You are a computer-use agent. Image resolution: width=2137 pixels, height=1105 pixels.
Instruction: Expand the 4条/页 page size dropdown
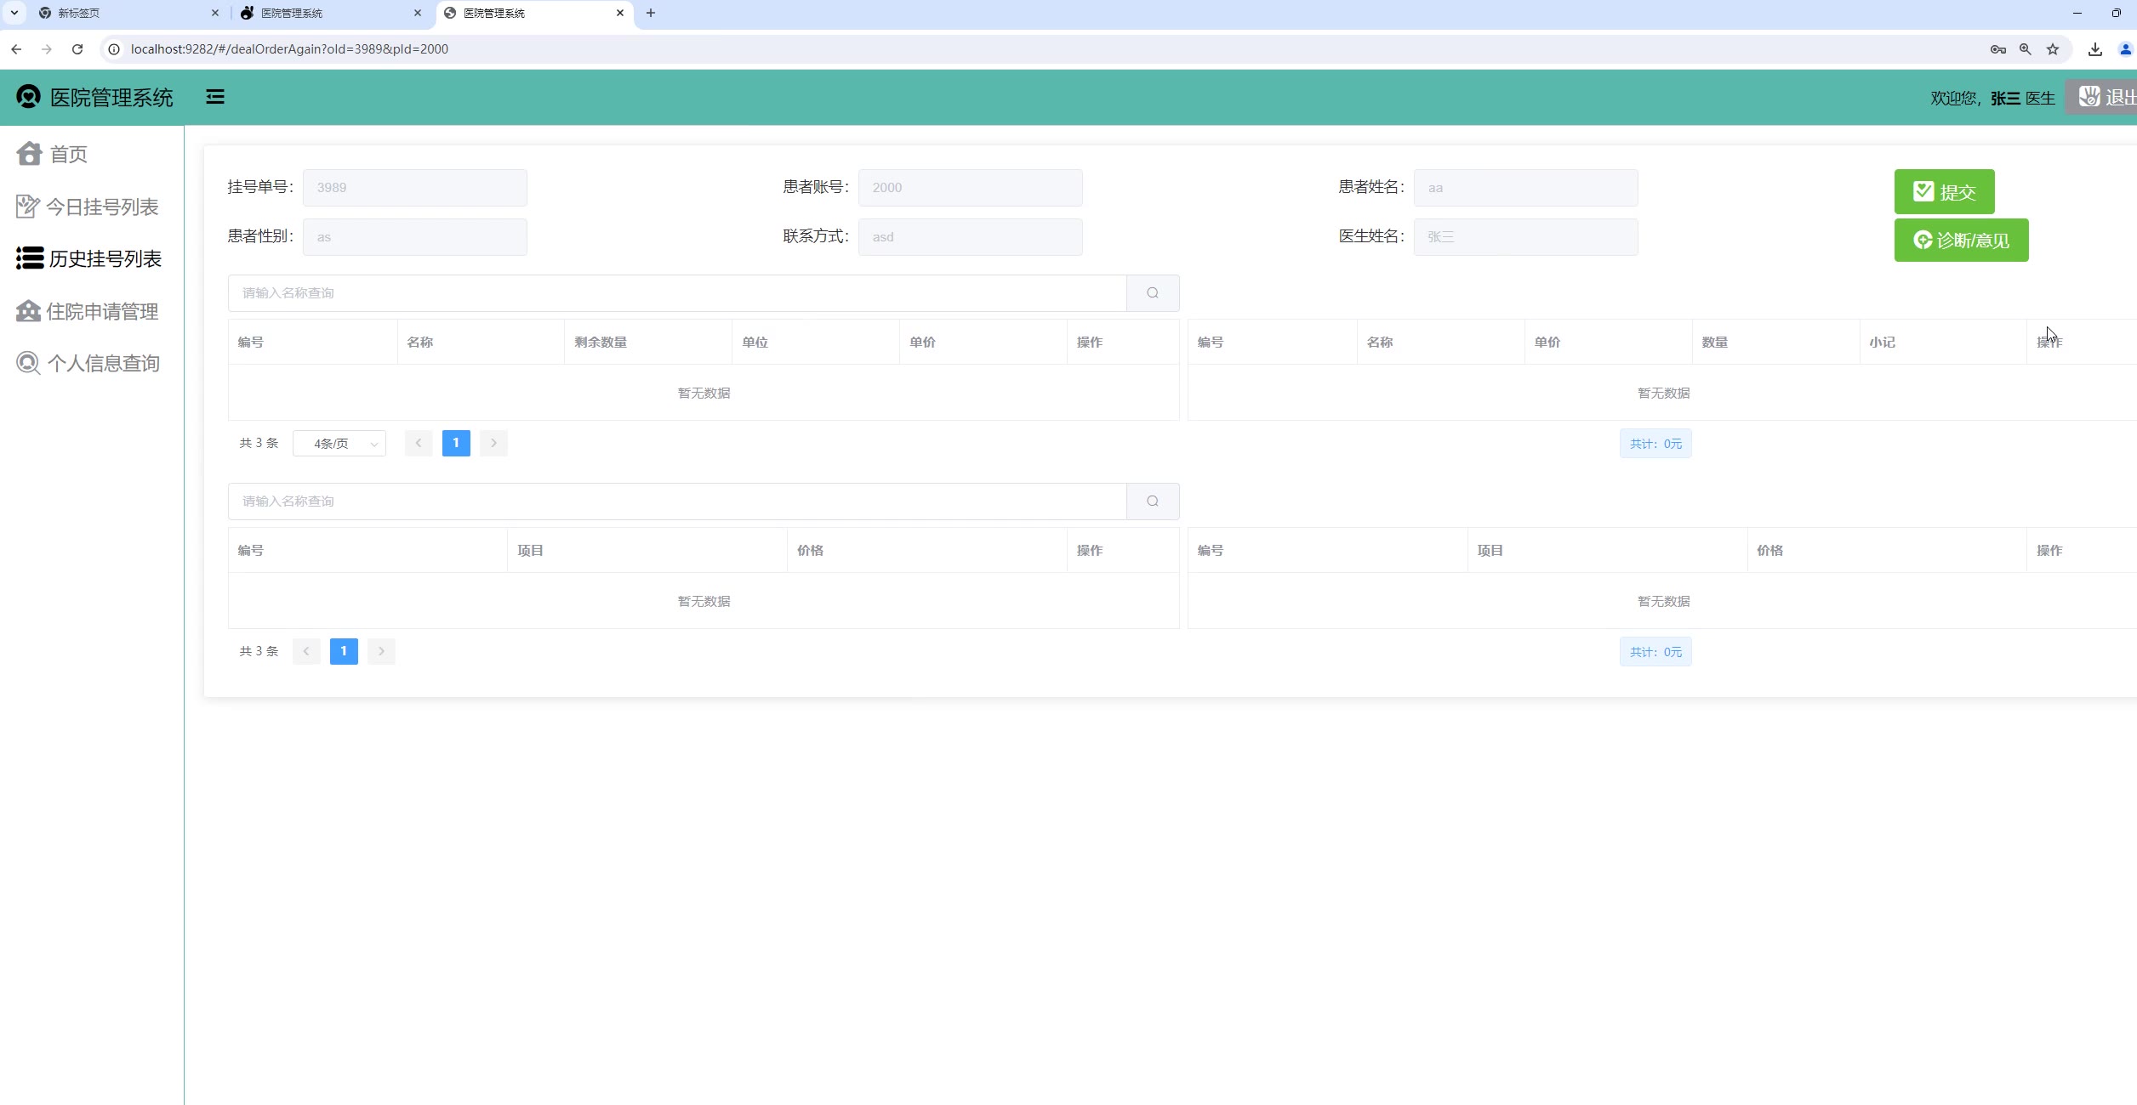tap(339, 444)
